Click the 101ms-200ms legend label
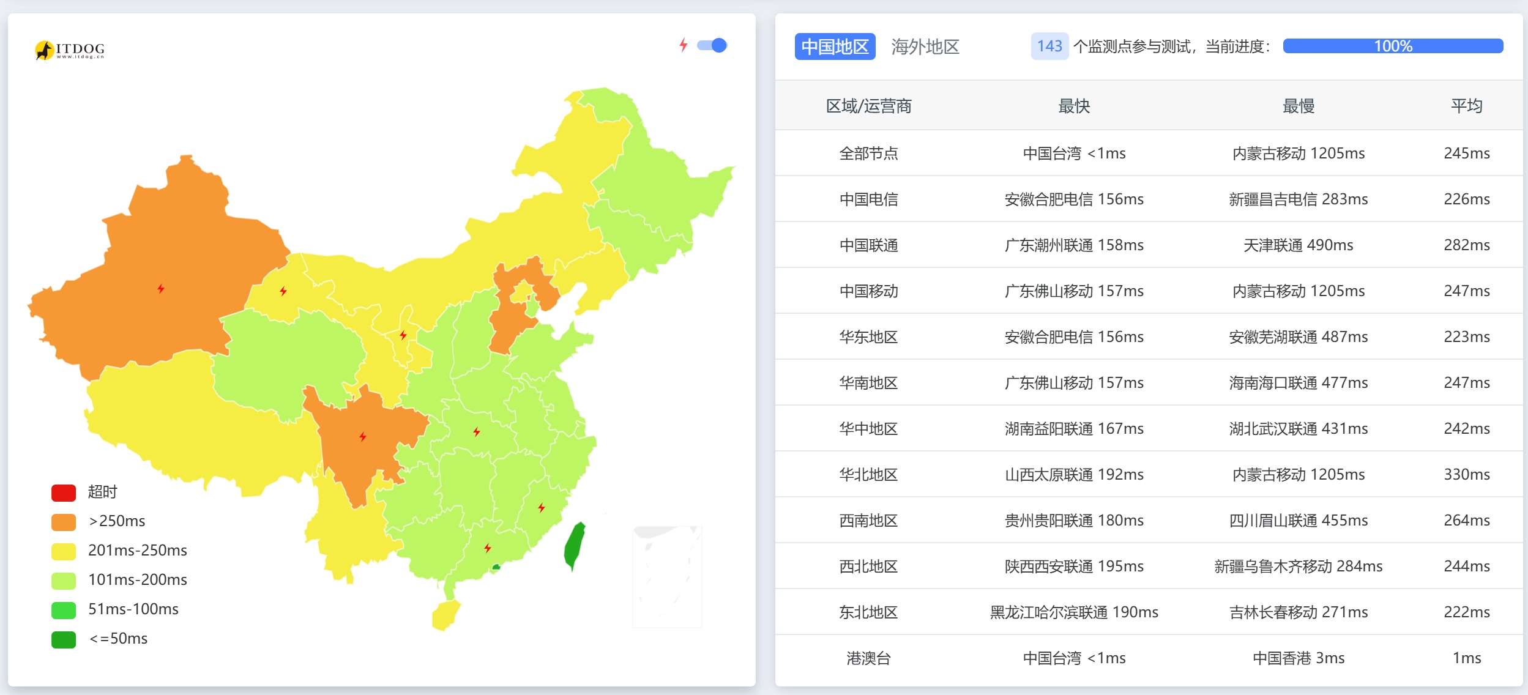Image resolution: width=1528 pixels, height=695 pixels. (x=138, y=579)
